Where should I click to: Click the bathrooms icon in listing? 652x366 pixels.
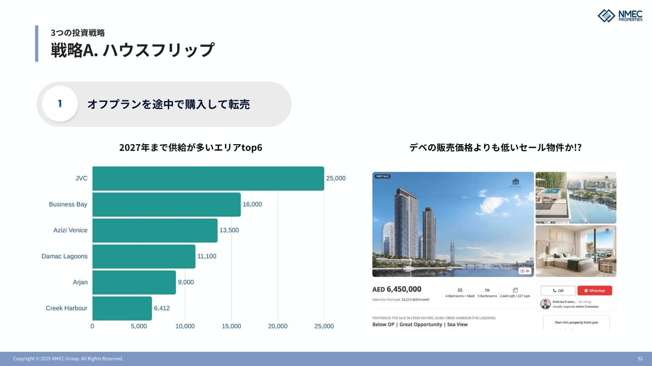coord(487,290)
